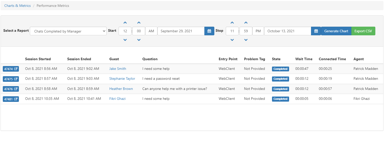Toggle the stop time PM button
Image resolution: width=384 pixels, height=142 pixels.
[x=258, y=31]
